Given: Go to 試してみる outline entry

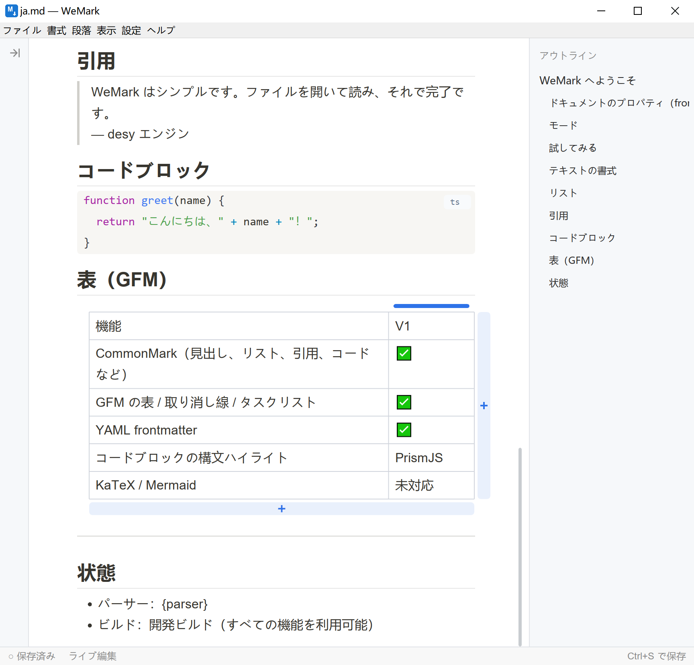Looking at the screenshot, I should tap(573, 148).
